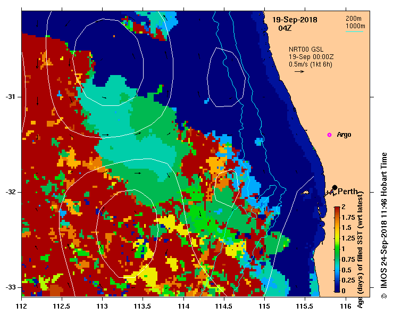This screenshot has height=315, width=393.
Task: Click the 0.5m/s (1kt 6h) scale text
Action: (x=310, y=64)
